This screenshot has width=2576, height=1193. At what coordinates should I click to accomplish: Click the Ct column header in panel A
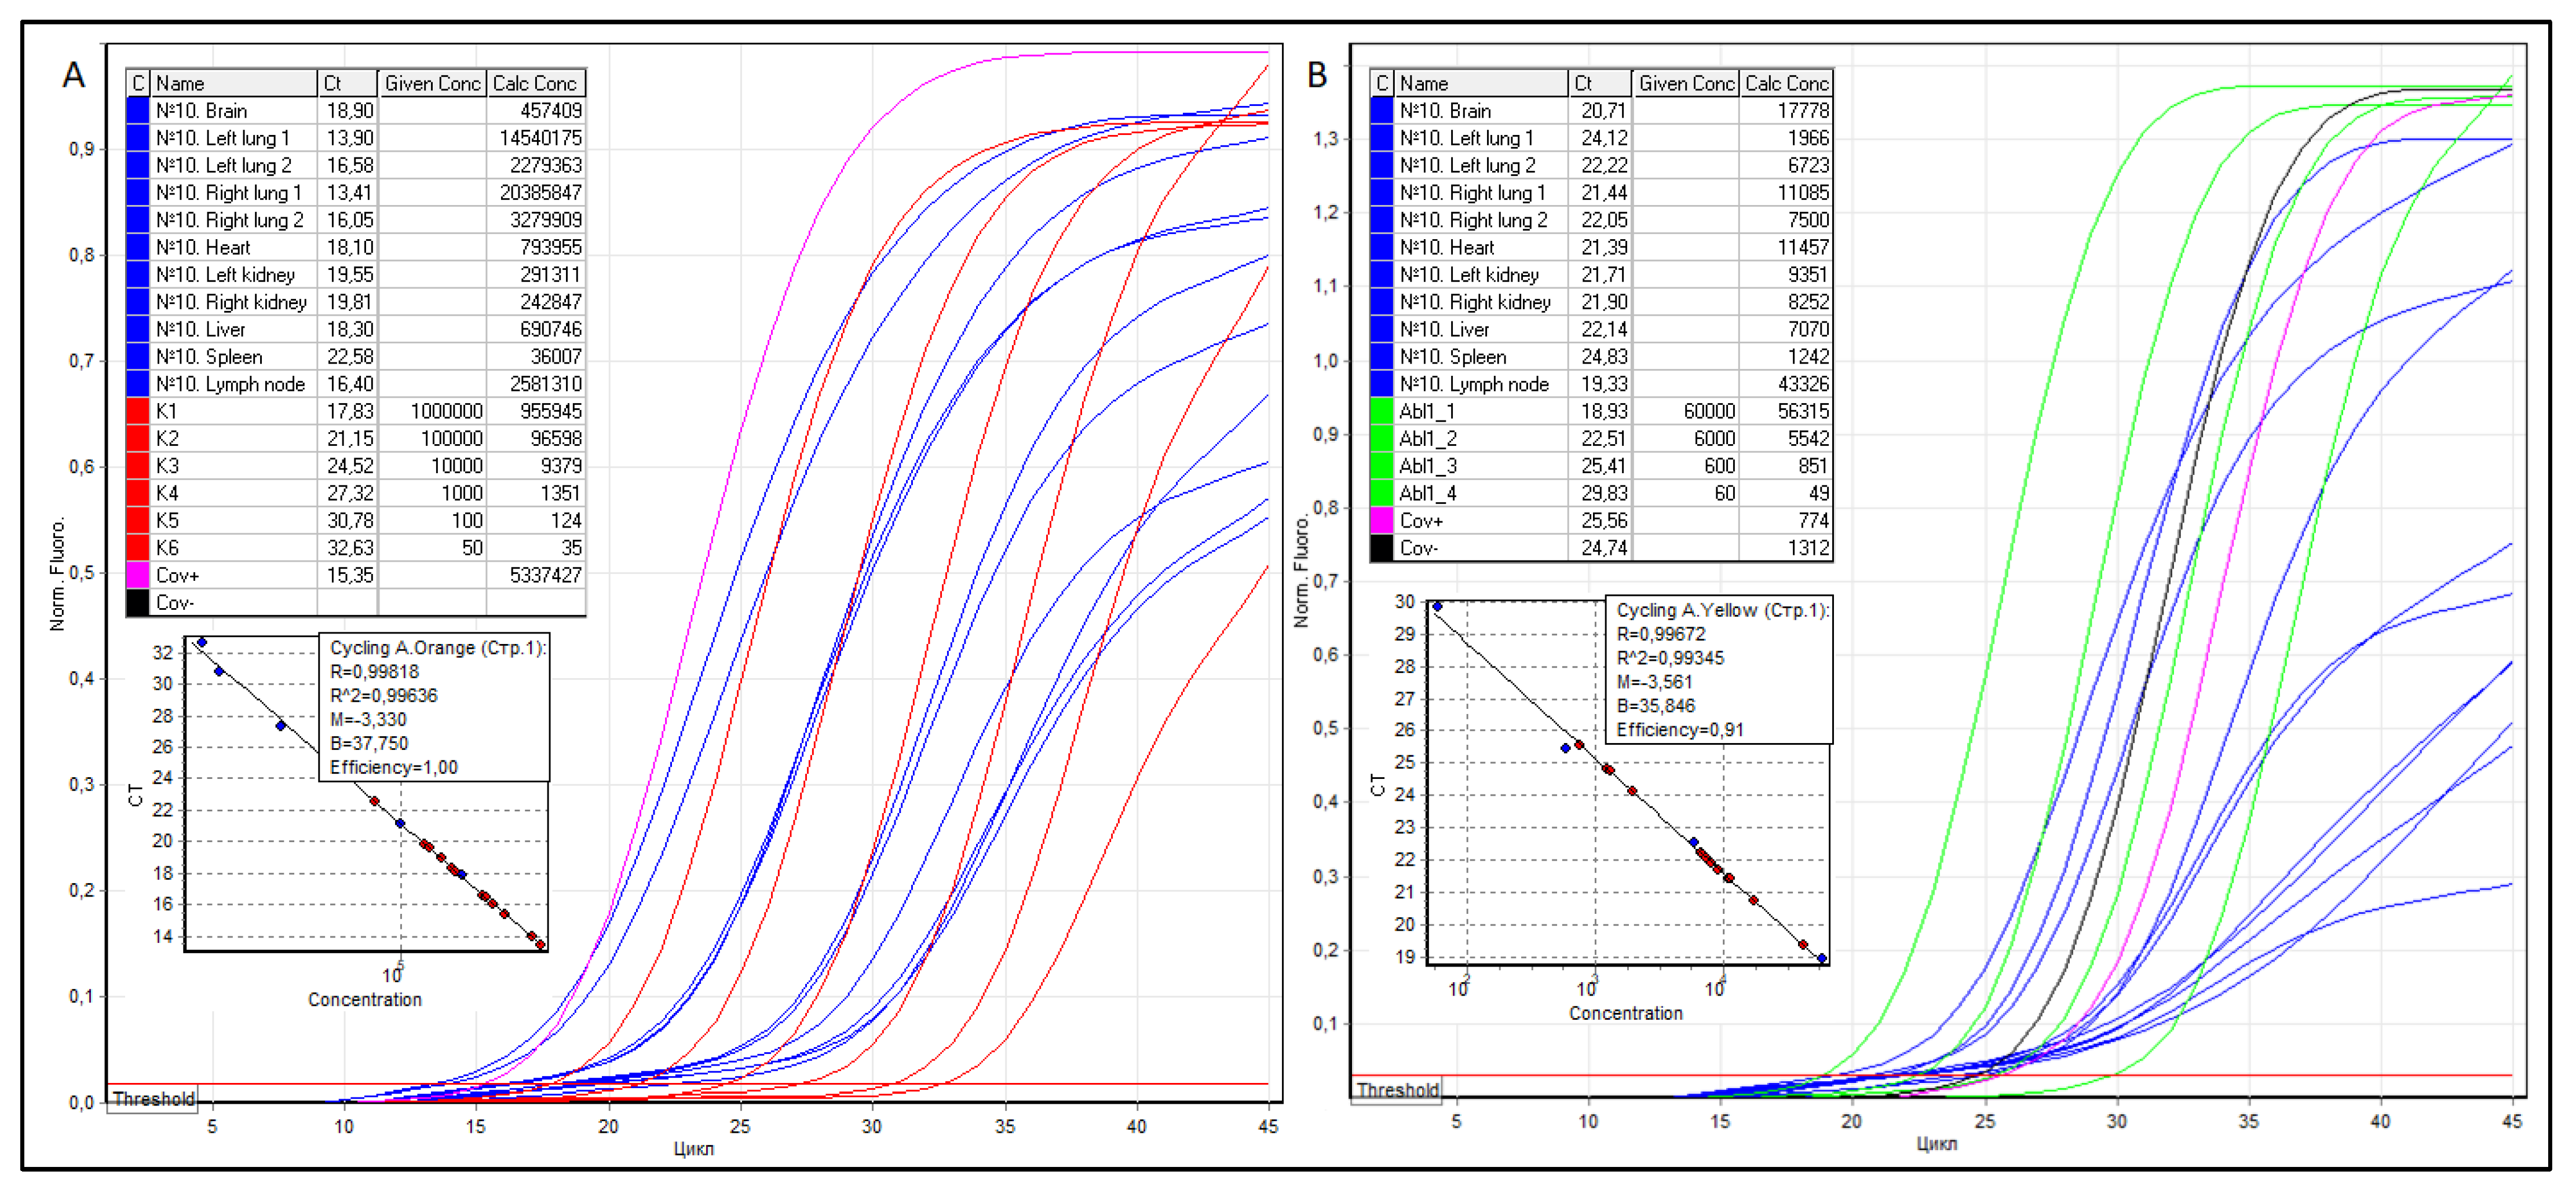coord(347,83)
